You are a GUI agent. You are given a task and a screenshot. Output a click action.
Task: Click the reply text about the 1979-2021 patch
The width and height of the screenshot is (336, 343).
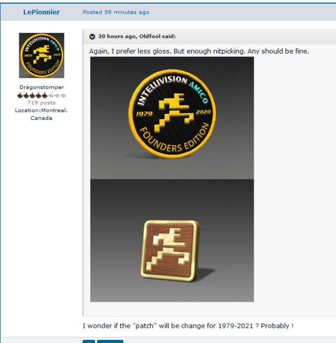click(x=188, y=326)
